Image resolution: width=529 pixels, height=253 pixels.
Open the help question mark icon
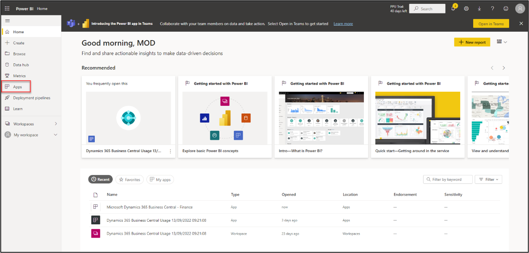coord(492,9)
